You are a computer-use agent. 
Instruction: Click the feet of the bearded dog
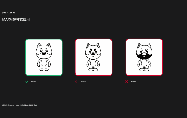144,69
